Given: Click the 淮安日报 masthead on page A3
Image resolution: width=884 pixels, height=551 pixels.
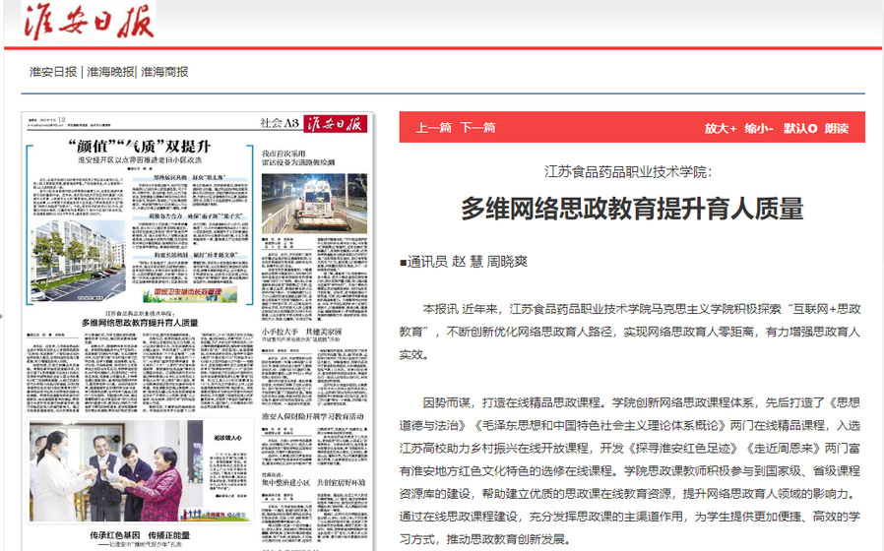Looking at the screenshot, I should pos(335,123).
